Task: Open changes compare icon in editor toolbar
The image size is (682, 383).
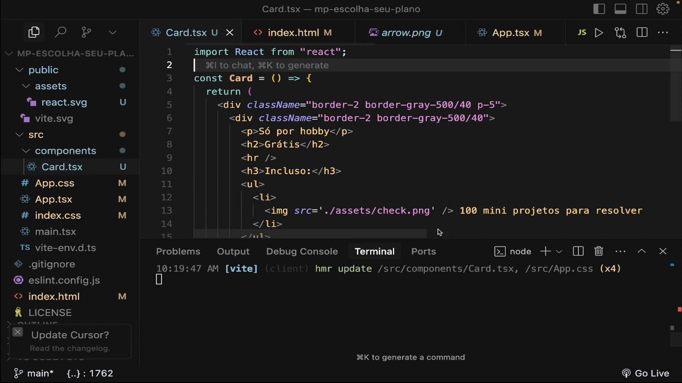Action: [621, 33]
